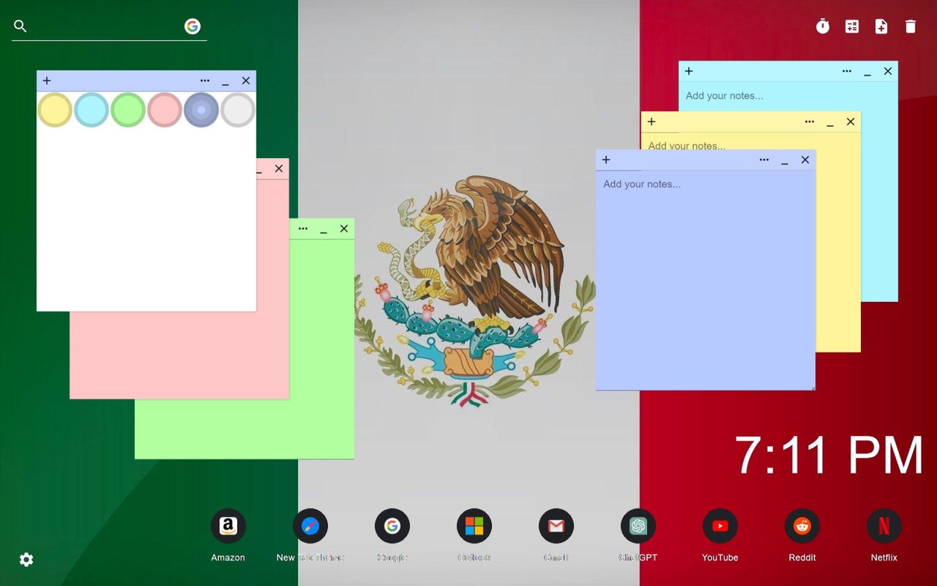Open three-dots menu on white note
The width and height of the screenshot is (937, 586).
pos(205,81)
